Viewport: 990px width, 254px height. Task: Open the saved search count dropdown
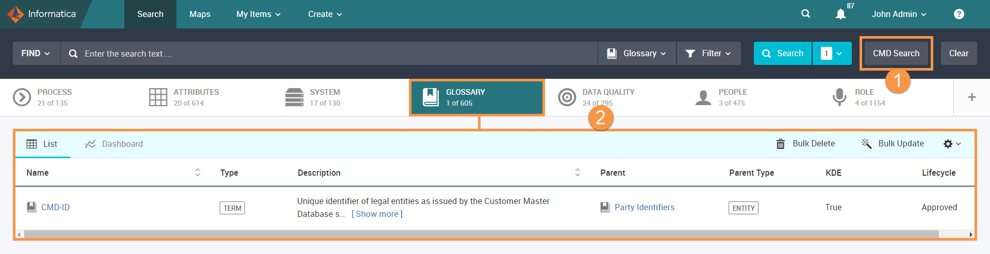coord(832,53)
